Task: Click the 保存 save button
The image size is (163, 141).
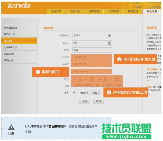Action: click(85, 101)
